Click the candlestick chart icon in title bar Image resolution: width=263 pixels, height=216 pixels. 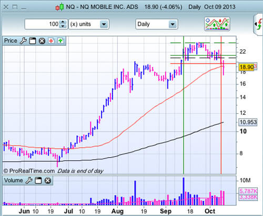pos(59,7)
